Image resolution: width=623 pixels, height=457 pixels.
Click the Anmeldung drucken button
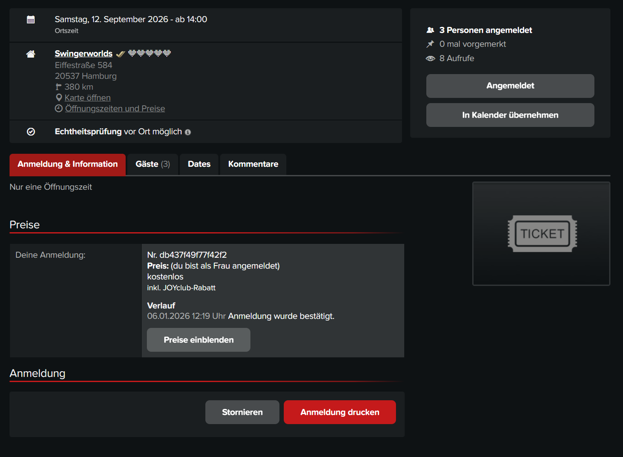click(340, 412)
